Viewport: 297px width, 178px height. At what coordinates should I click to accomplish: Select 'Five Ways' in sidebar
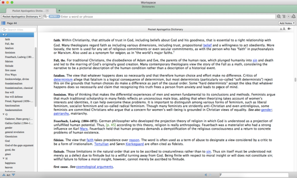[x=10, y=74]
